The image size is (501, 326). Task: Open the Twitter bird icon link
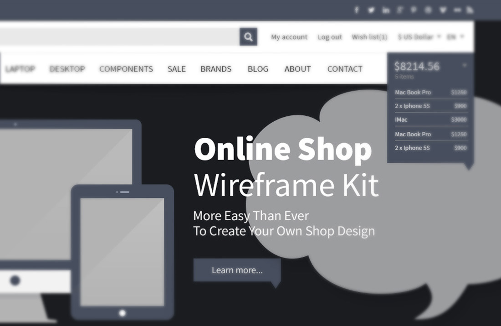tap(371, 10)
